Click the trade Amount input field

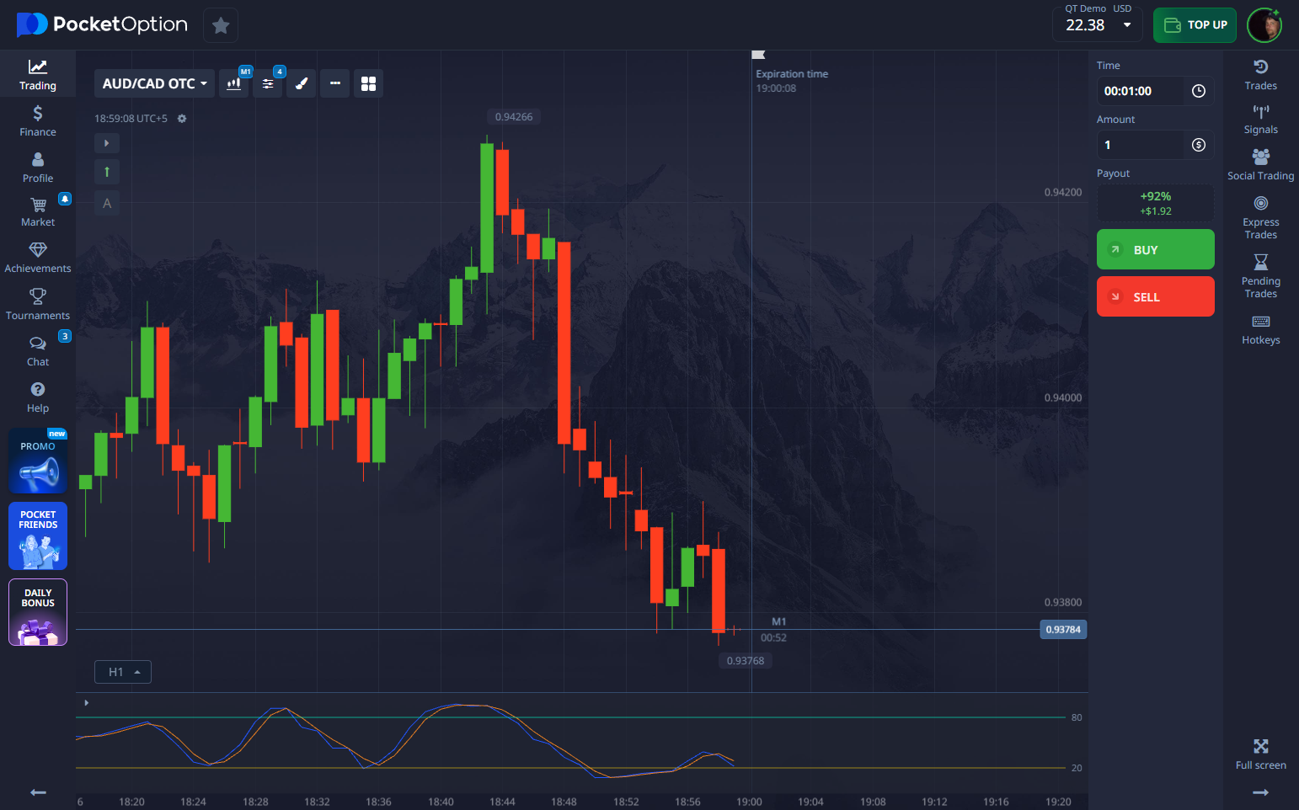[x=1141, y=145]
